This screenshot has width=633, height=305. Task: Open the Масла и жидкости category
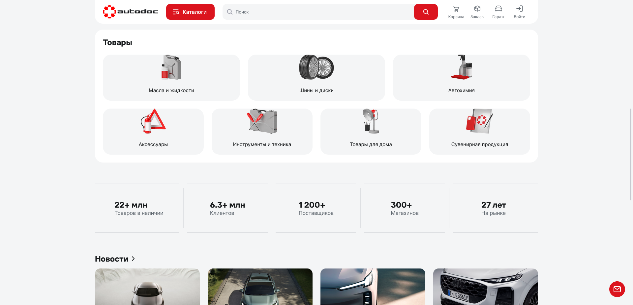pyautogui.click(x=171, y=78)
